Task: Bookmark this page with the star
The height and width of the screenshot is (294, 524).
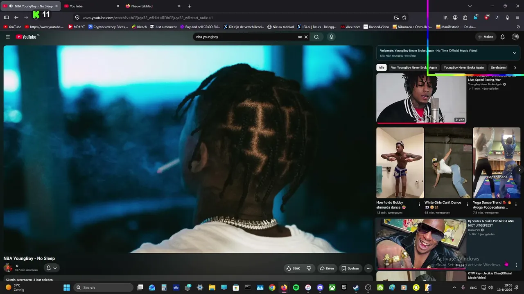Action: point(404,18)
